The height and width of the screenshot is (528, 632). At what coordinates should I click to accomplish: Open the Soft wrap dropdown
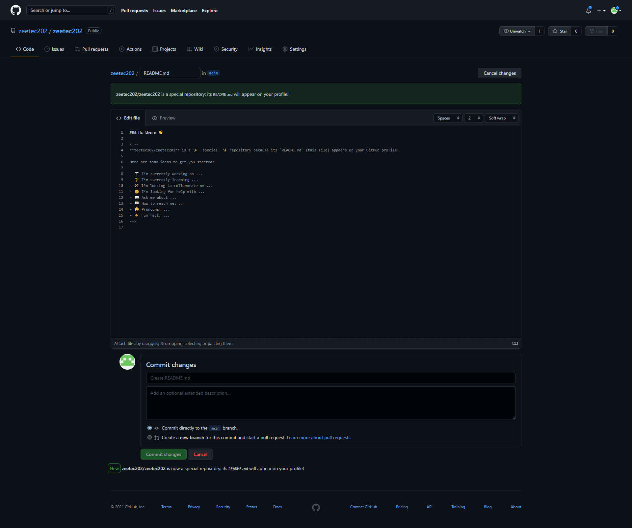(501, 118)
